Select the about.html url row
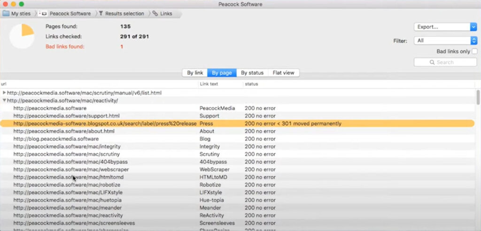 [237, 131]
